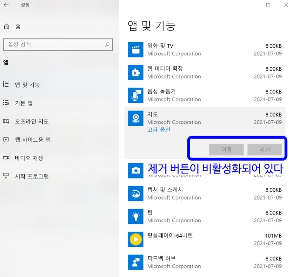
Task: Click the 웹 사이트용 앱 sidebar icon
Action: click(x=6, y=139)
